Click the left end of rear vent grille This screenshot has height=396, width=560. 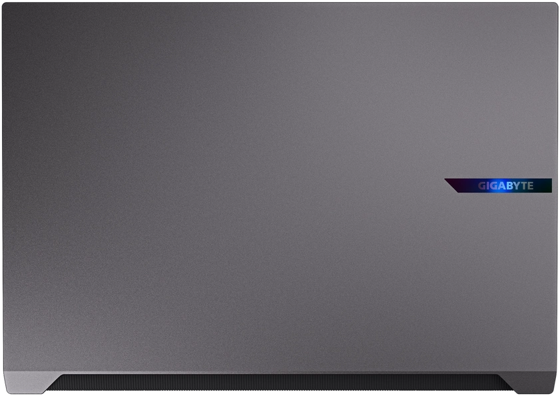(x=57, y=385)
